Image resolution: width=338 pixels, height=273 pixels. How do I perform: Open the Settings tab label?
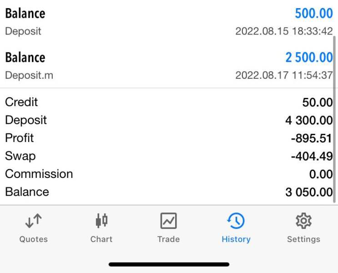coord(303,239)
